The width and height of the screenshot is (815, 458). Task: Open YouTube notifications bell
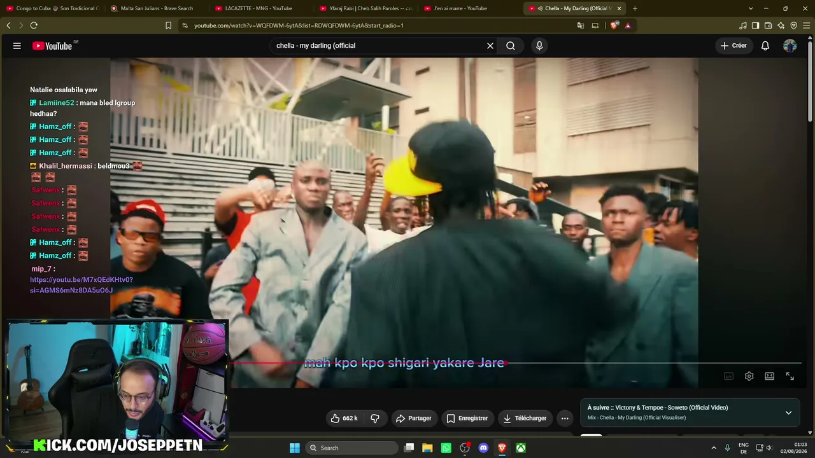[x=765, y=46]
